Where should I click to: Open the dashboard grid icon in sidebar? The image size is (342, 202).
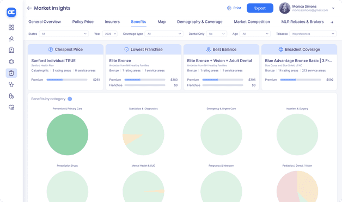coord(11,27)
